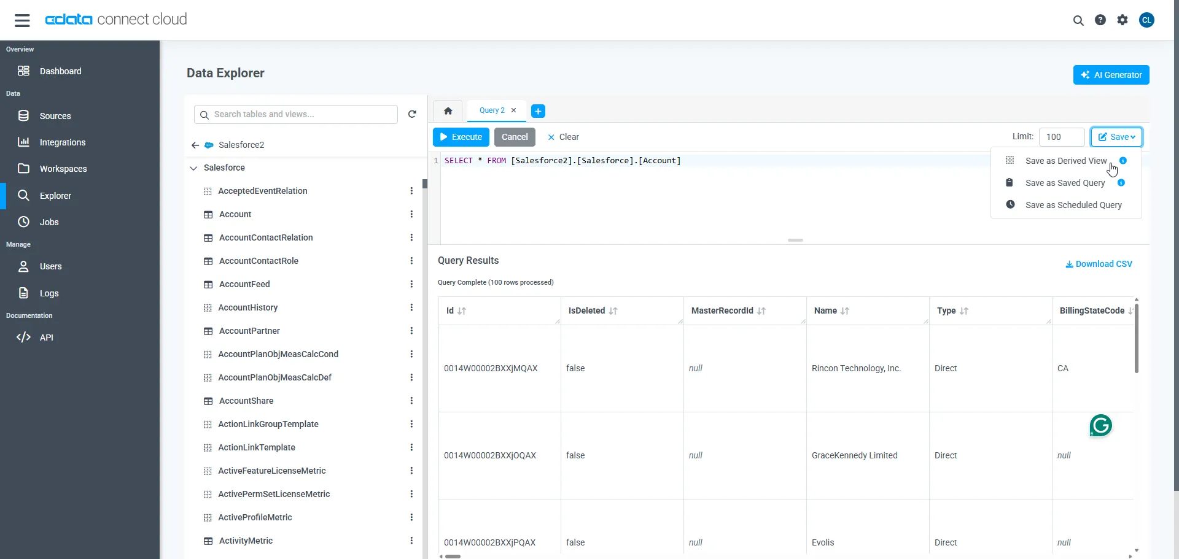Execute the current SQL query

coord(461,137)
